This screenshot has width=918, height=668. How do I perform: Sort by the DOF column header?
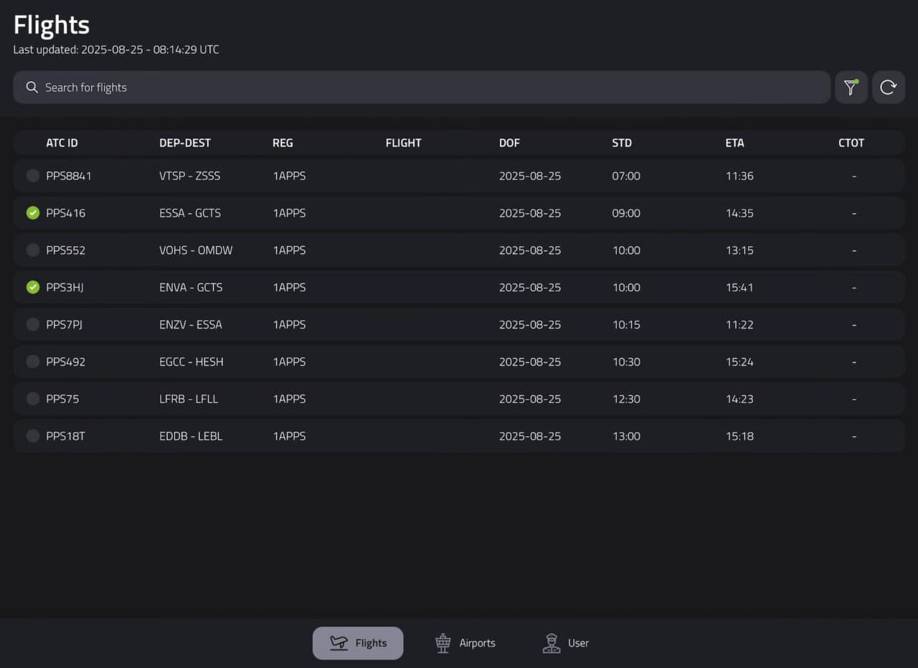[x=509, y=143]
